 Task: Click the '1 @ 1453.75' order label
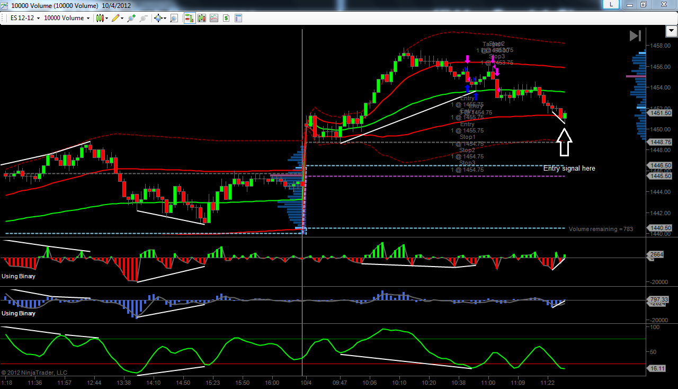tap(497, 63)
